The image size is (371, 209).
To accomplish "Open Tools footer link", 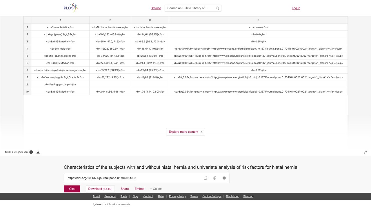I will click(124, 196).
